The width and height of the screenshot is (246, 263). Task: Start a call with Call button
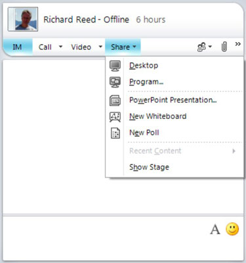point(45,47)
